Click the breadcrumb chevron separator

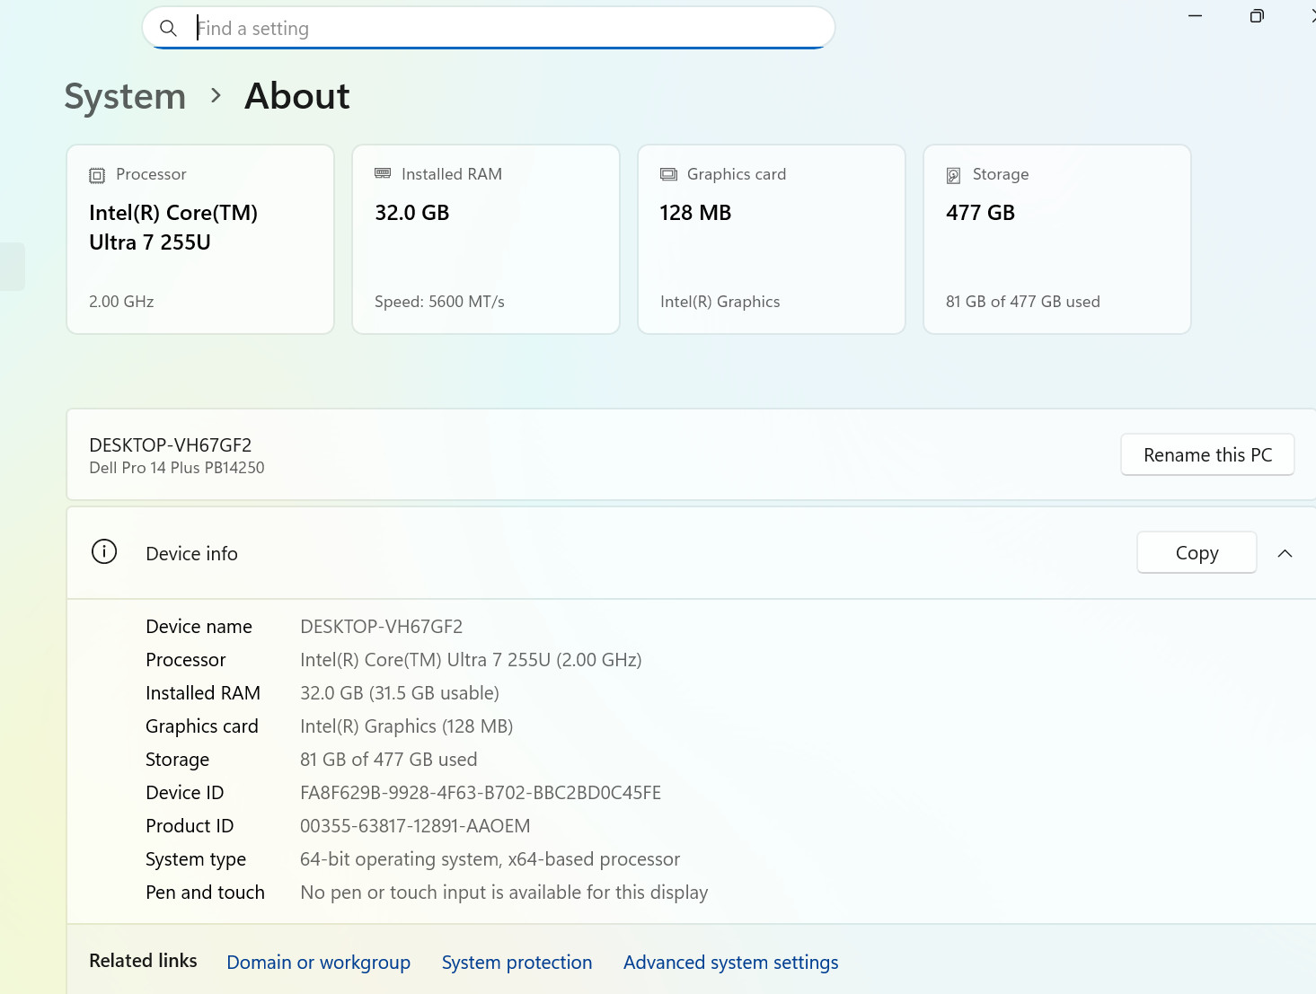[x=216, y=95]
